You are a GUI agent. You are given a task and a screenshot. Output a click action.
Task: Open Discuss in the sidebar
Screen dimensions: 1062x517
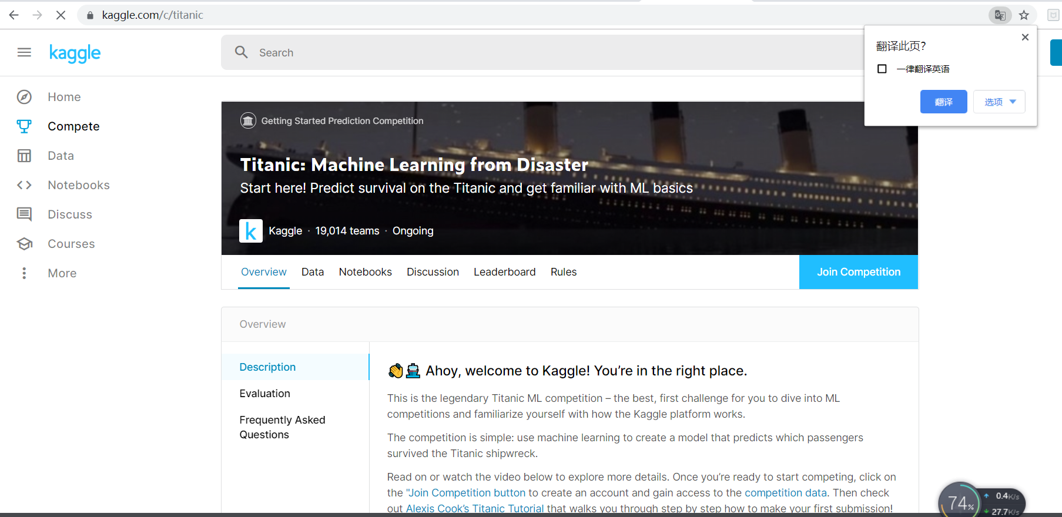[x=70, y=214]
